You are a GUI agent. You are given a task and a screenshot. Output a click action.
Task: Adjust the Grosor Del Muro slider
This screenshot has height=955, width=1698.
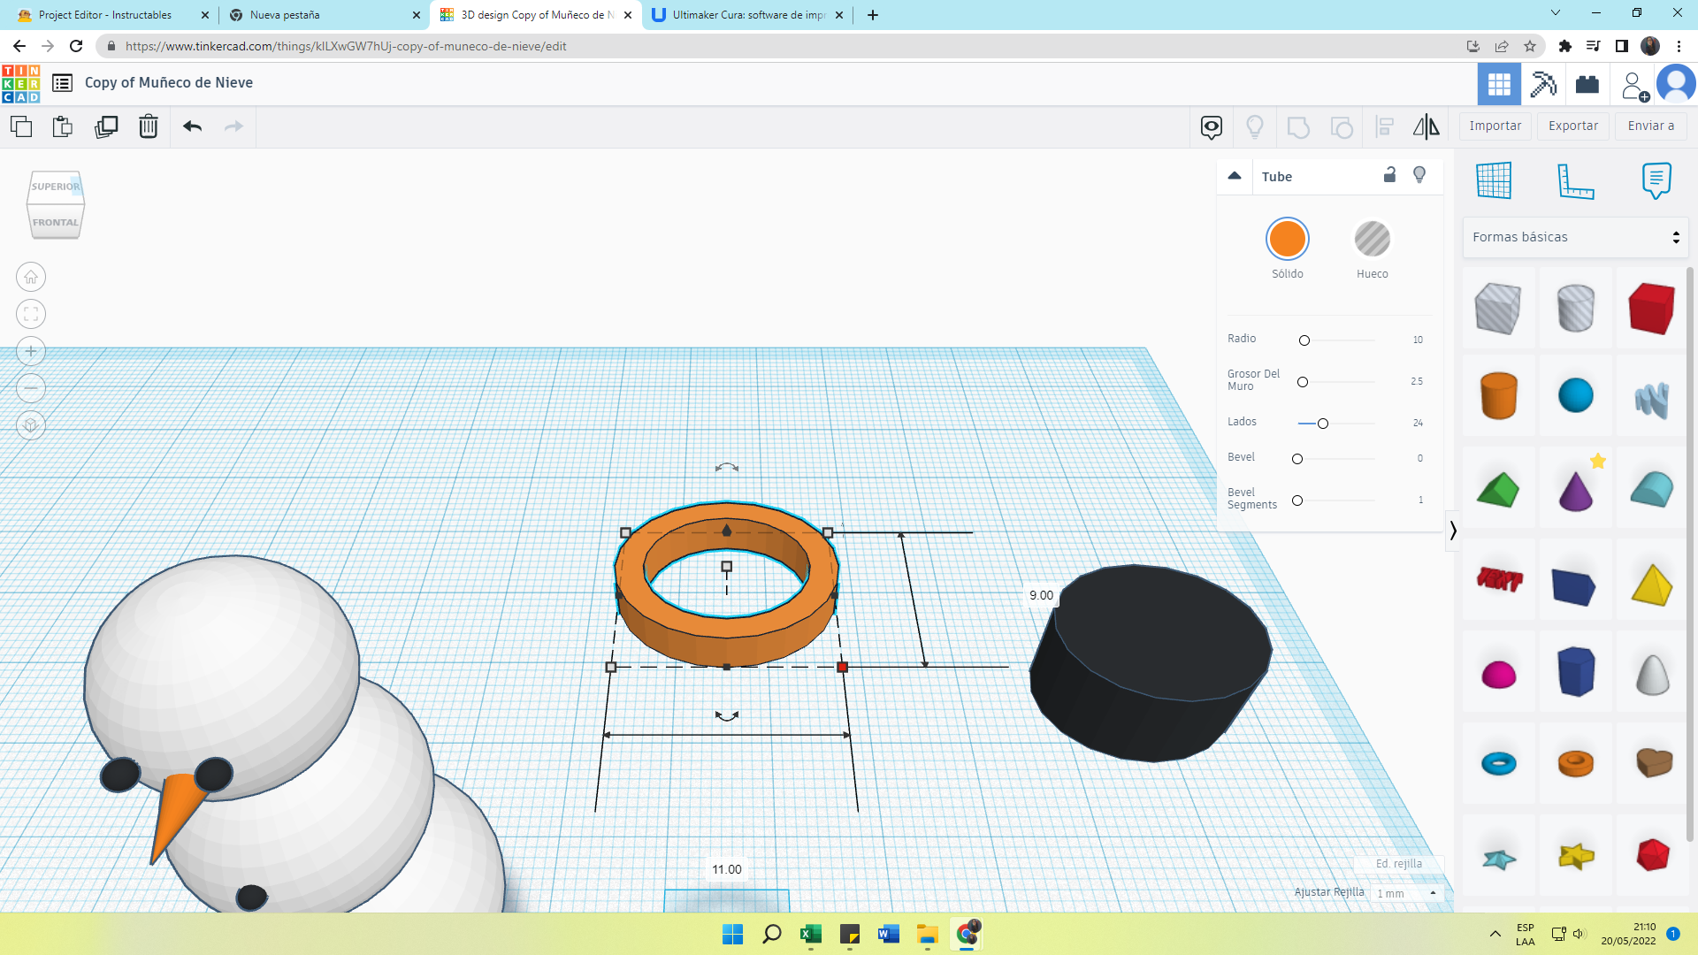1303,382
